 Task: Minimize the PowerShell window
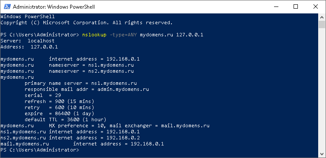276,6
